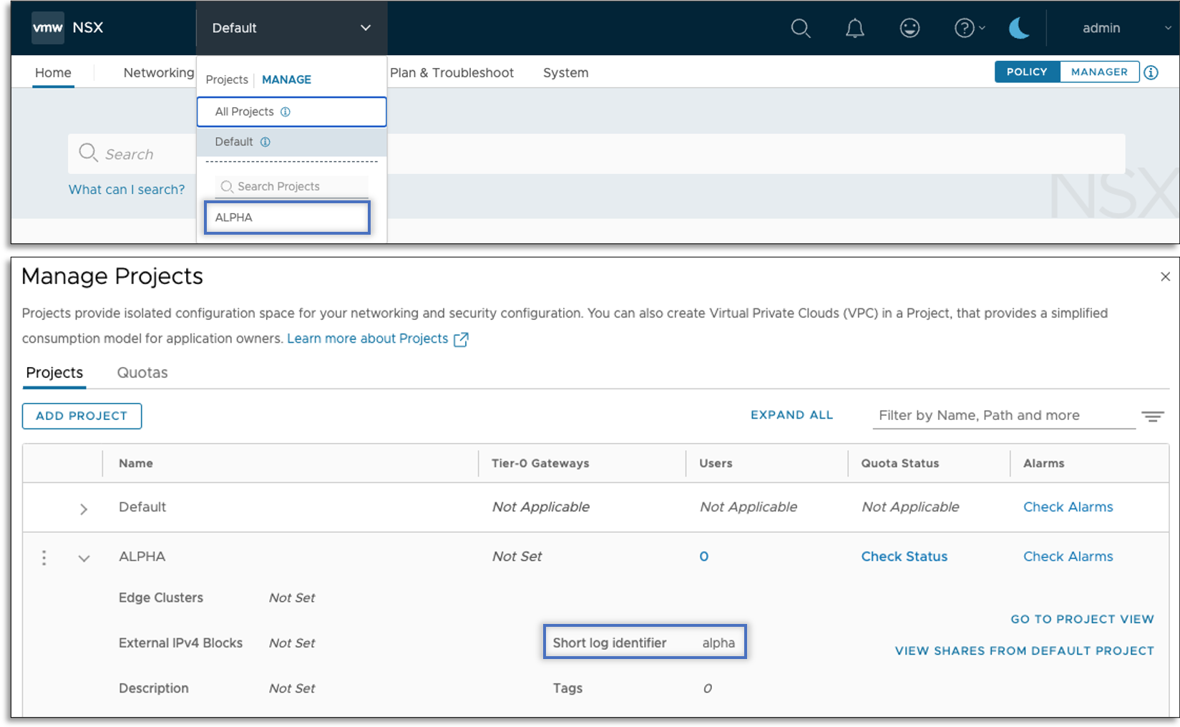Open the help question mark menu
The height and width of the screenshot is (727, 1180).
[965, 29]
